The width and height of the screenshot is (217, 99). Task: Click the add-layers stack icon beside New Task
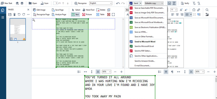point(17,3)
